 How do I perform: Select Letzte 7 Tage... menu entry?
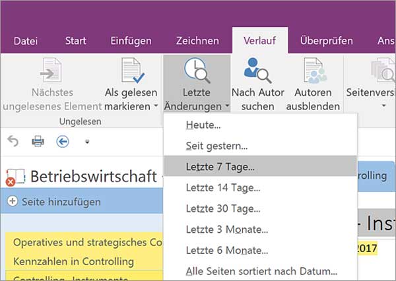[x=260, y=166]
